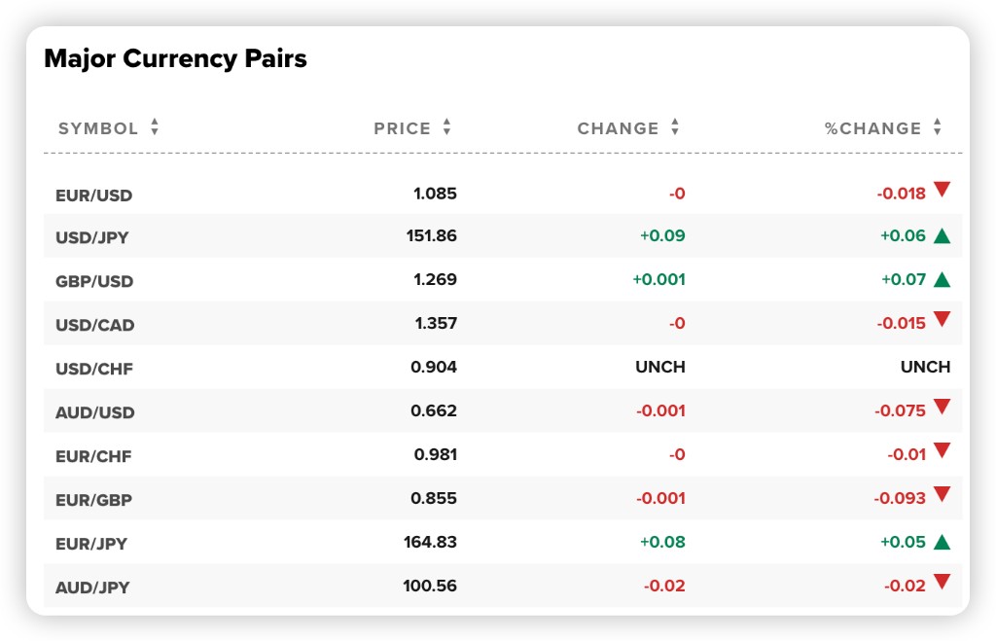The width and height of the screenshot is (996, 641).
Task: Select the AUD/USD symbol link
Action: click(95, 412)
